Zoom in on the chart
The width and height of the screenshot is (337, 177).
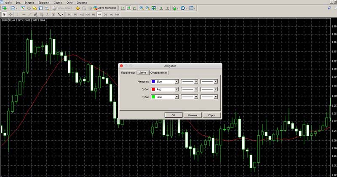tap(142, 8)
